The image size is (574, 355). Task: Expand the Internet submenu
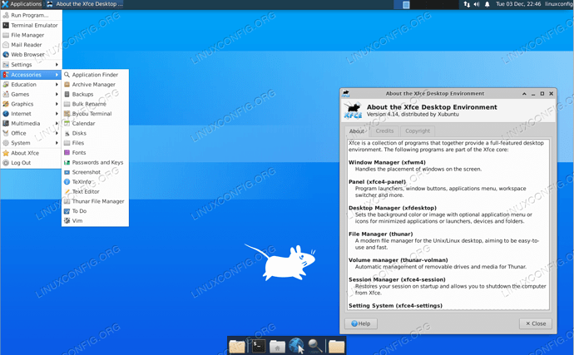coord(31,114)
